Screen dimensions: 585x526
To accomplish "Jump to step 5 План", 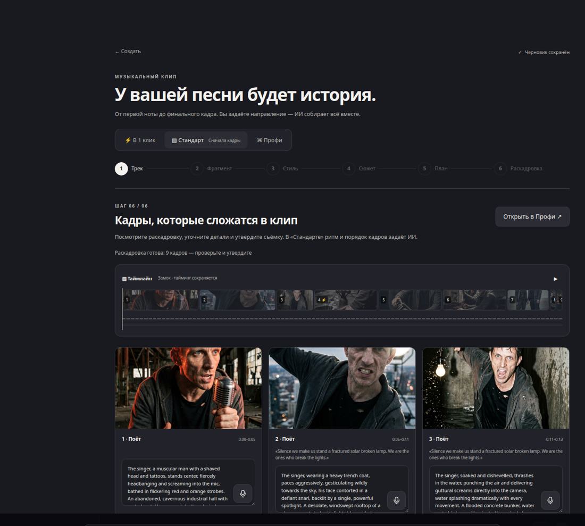I will coord(433,169).
